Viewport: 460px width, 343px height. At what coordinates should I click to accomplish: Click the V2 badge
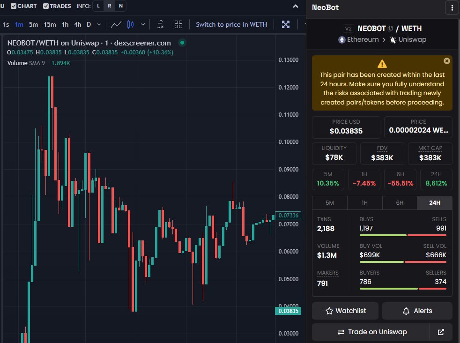point(348,29)
